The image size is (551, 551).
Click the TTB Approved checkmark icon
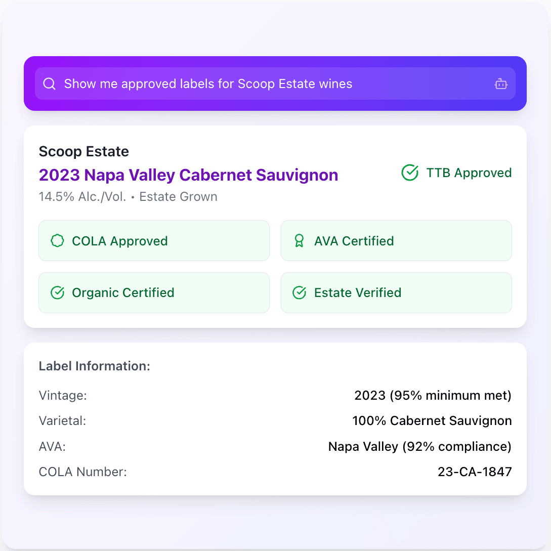410,173
